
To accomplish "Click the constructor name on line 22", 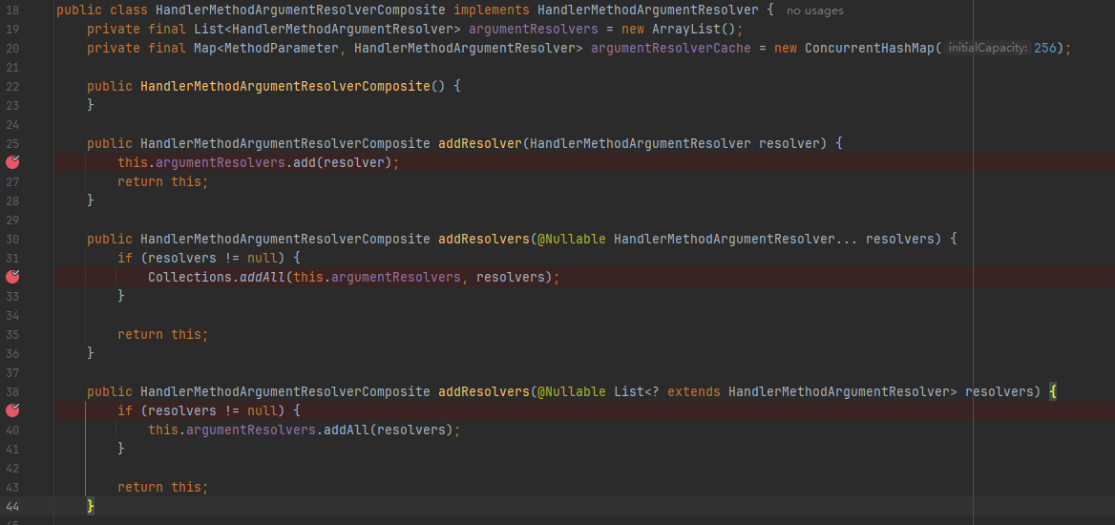I will (x=284, y=86).
